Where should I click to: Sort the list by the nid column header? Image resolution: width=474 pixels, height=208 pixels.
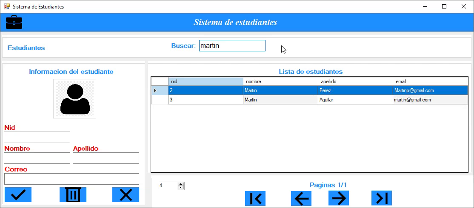tap(206, 82)
